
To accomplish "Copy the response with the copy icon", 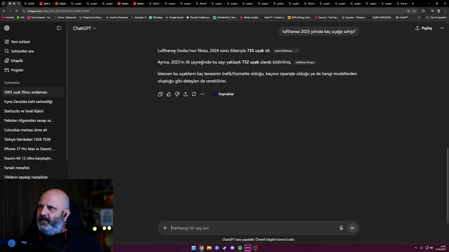I will coord(160,94).
